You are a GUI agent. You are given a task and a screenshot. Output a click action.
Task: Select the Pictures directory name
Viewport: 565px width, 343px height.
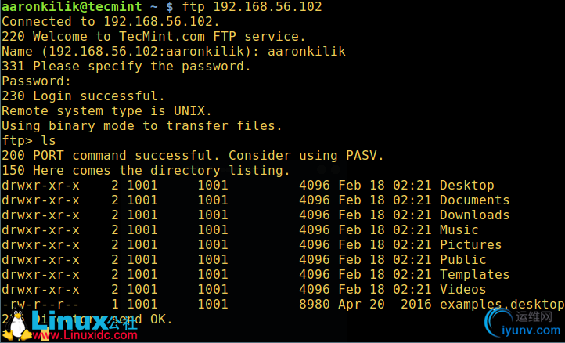[470, 245]
